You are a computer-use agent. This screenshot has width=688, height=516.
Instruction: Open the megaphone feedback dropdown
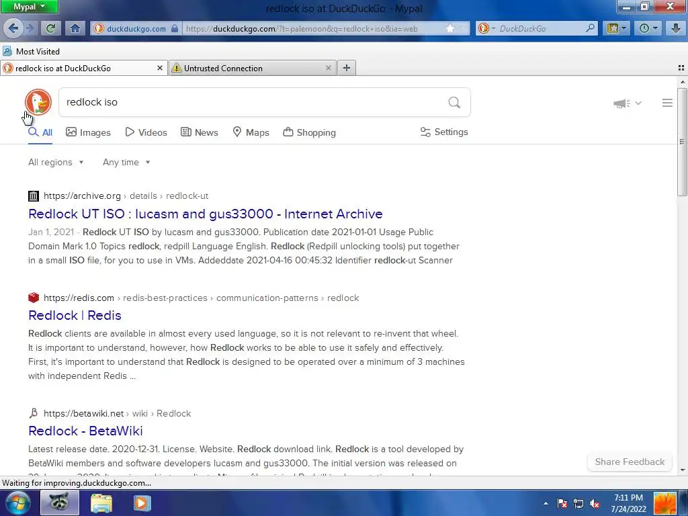(628, 103)
